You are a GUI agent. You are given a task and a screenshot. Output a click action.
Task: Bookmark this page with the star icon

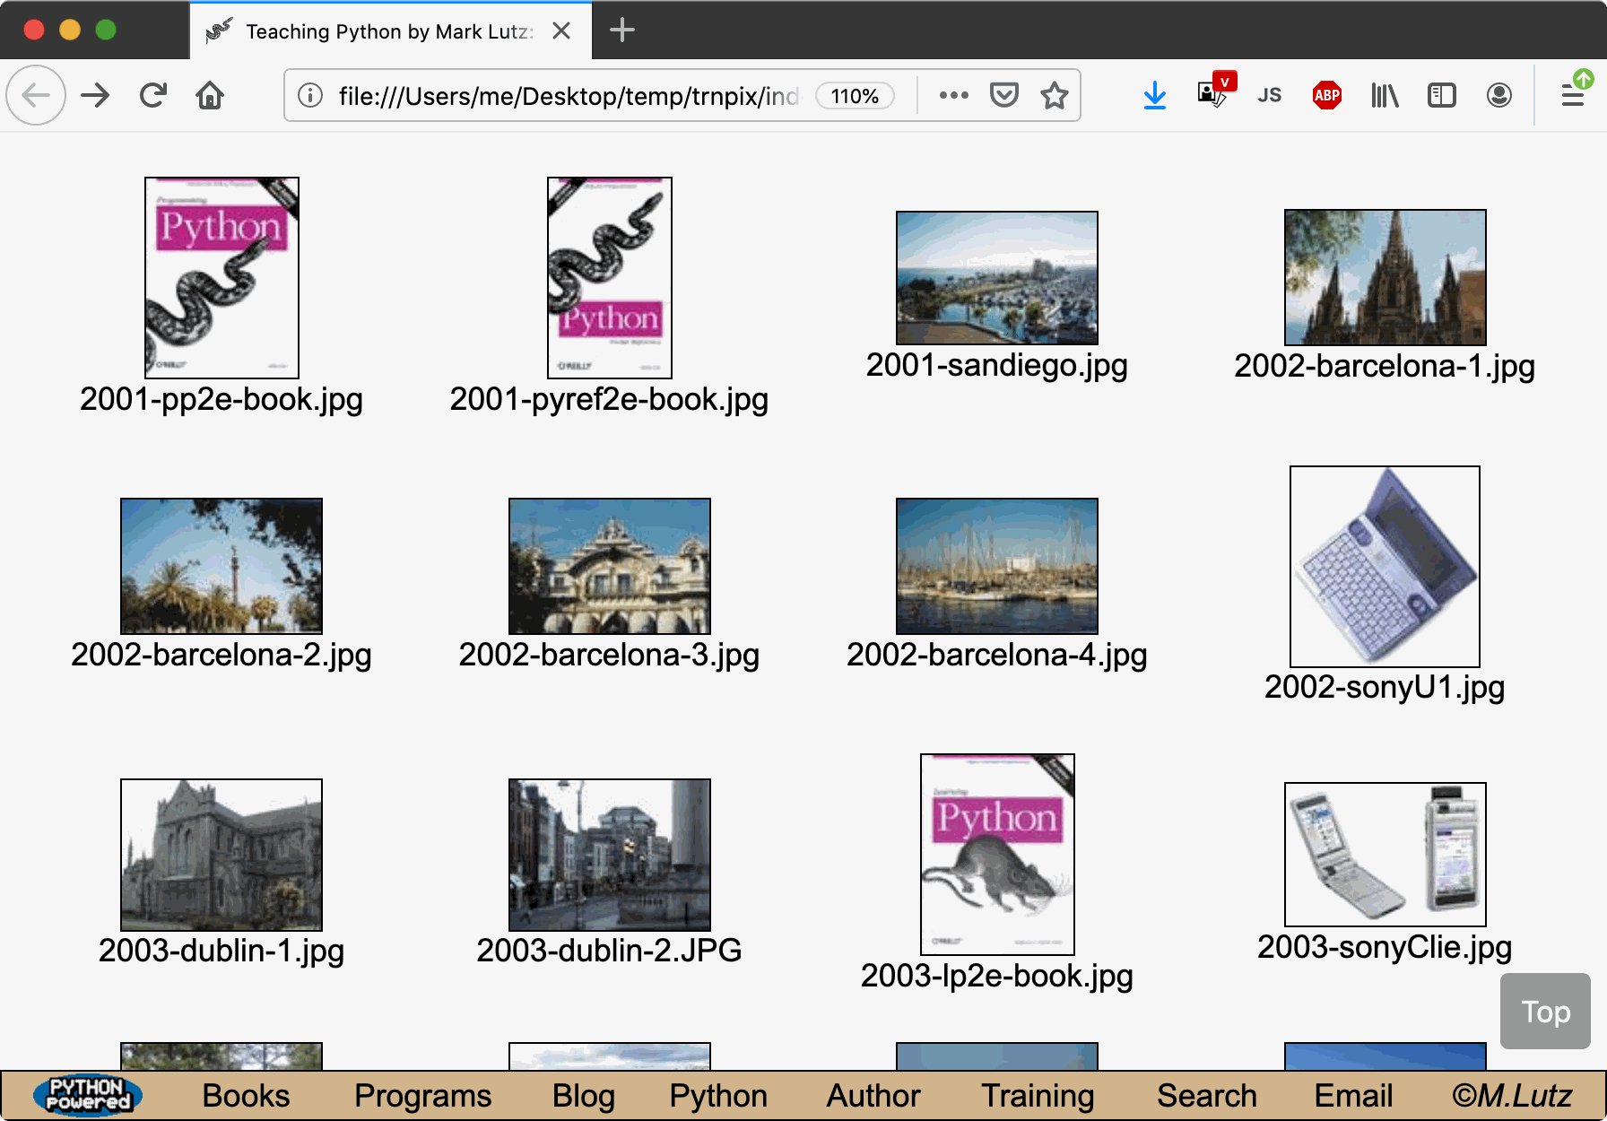coord(1055,95)
